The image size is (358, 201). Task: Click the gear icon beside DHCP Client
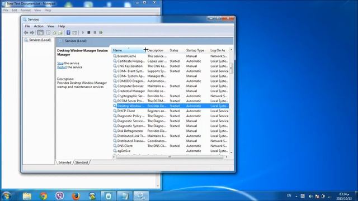point(115,111)
